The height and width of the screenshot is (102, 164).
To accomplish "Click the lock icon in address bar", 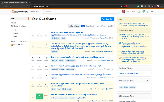I will [x=32, y=6].
